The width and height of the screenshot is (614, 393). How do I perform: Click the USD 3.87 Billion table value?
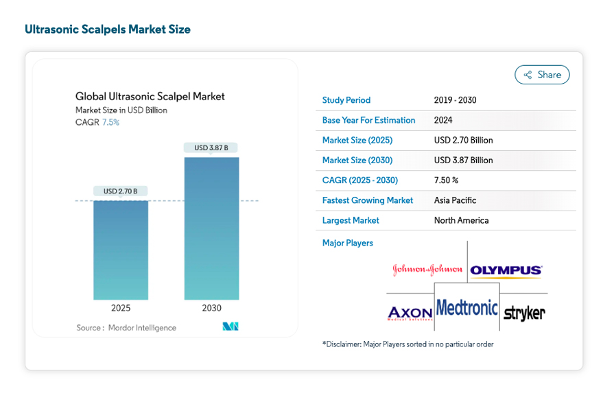[463, 160]
